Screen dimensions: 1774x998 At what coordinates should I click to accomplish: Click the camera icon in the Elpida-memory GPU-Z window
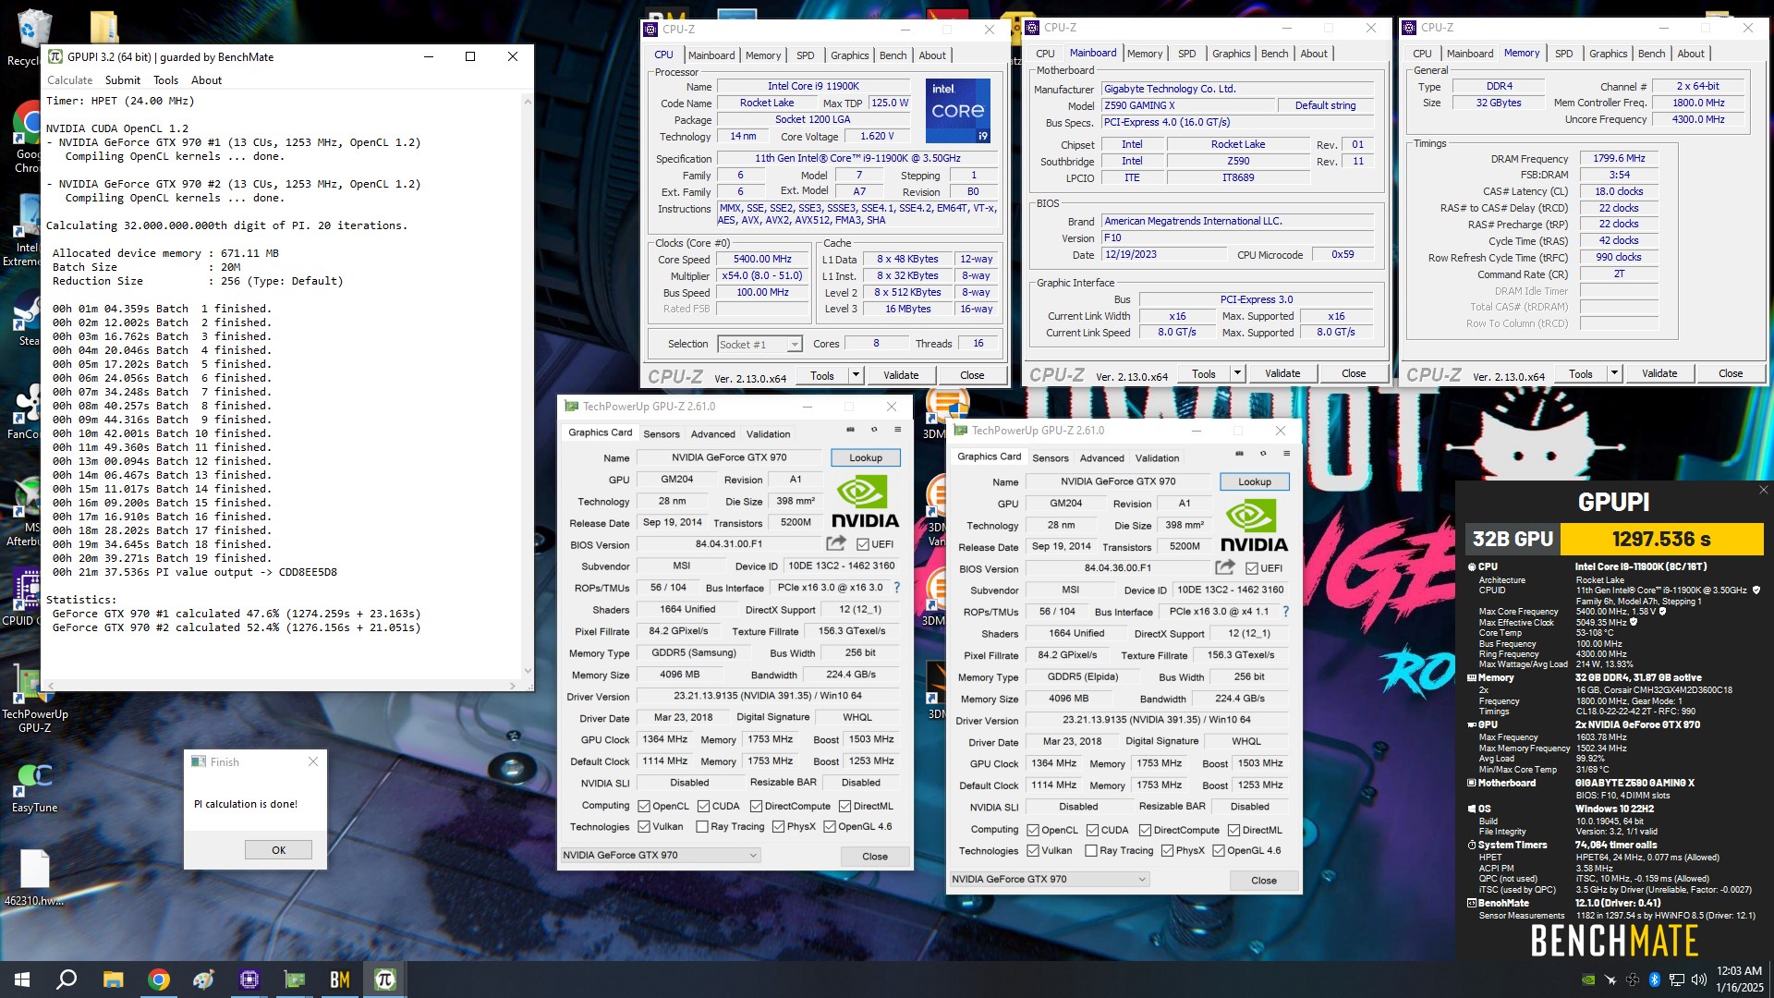[x=1239, y=454]
